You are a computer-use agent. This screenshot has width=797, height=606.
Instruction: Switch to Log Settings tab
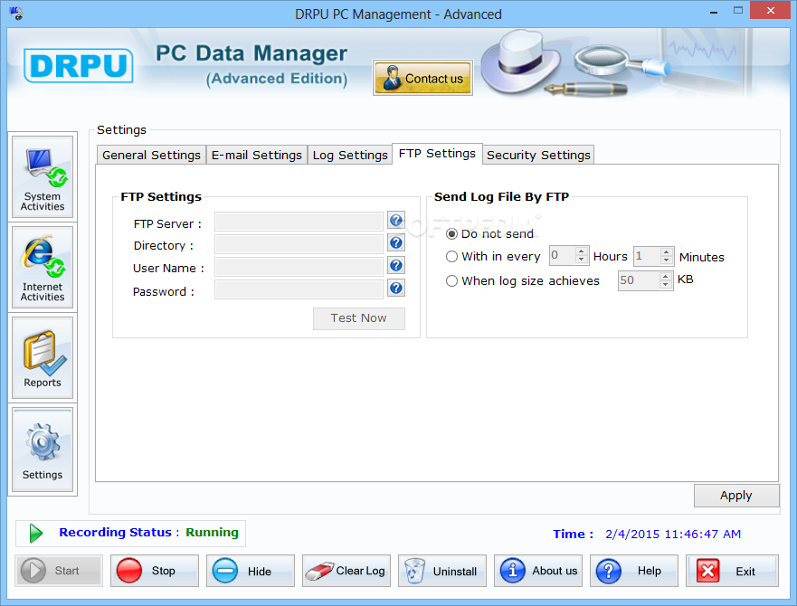[x=350, y=155]
